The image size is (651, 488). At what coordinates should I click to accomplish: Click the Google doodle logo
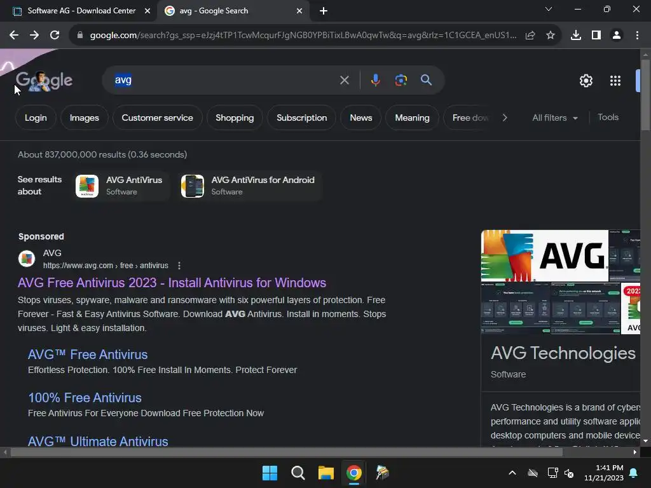(44, 81)
